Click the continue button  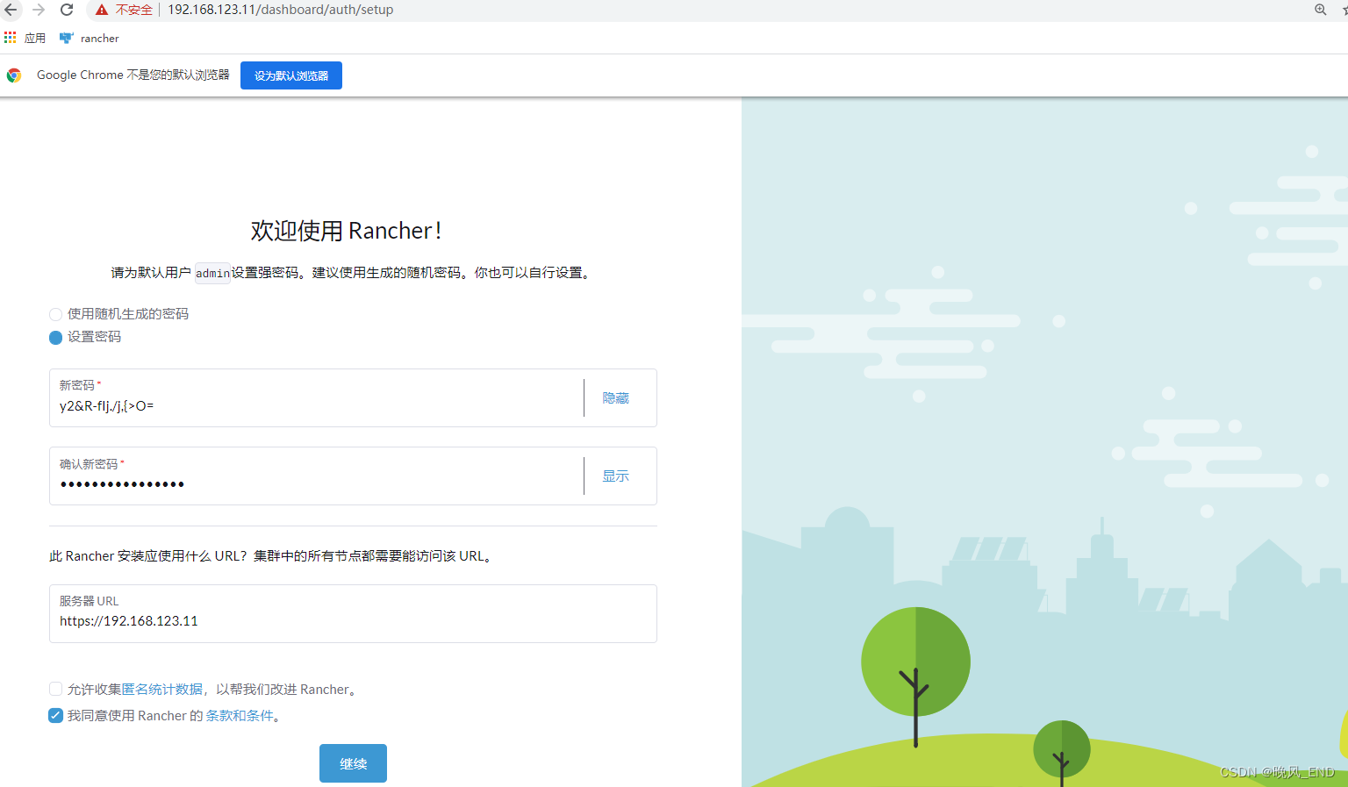coord(353,763)
